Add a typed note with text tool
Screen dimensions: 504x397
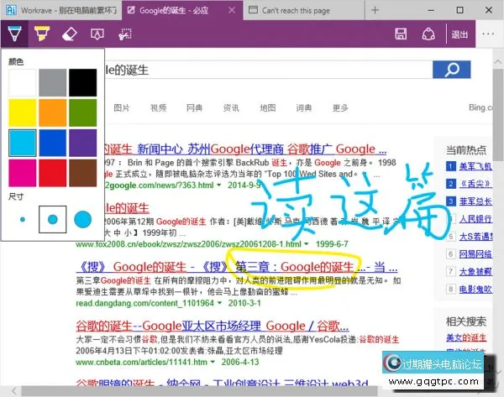97,34
